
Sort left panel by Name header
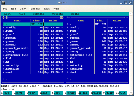(17, 21)
